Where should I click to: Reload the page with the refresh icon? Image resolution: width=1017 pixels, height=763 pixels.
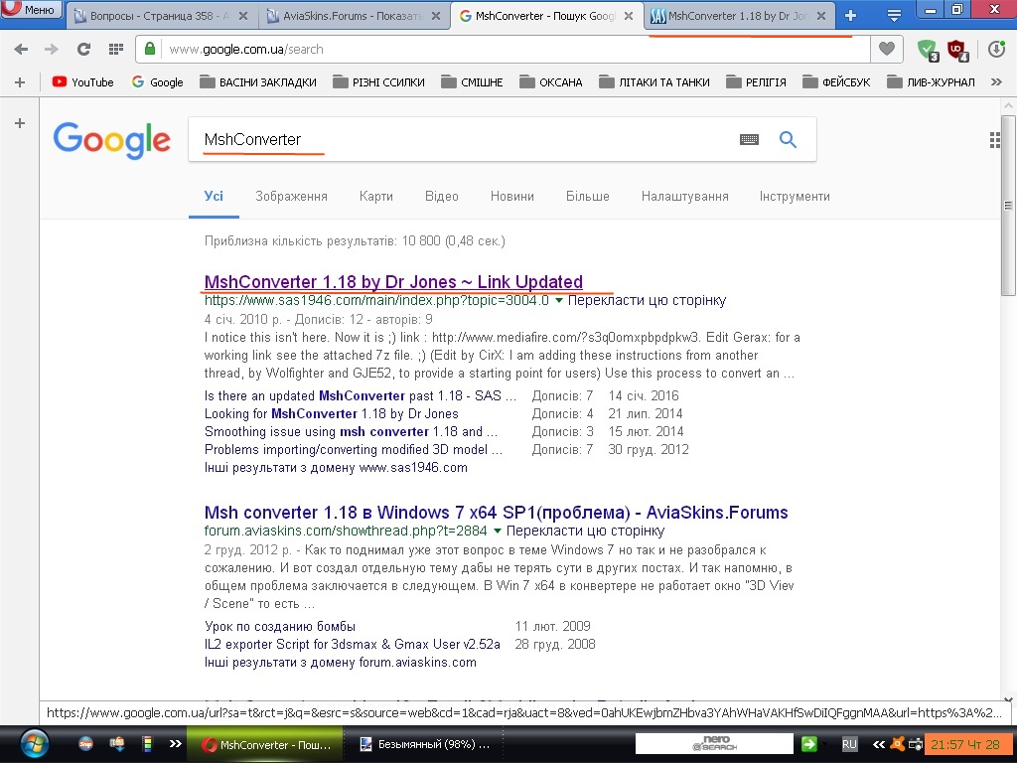[x=83, y=50]
